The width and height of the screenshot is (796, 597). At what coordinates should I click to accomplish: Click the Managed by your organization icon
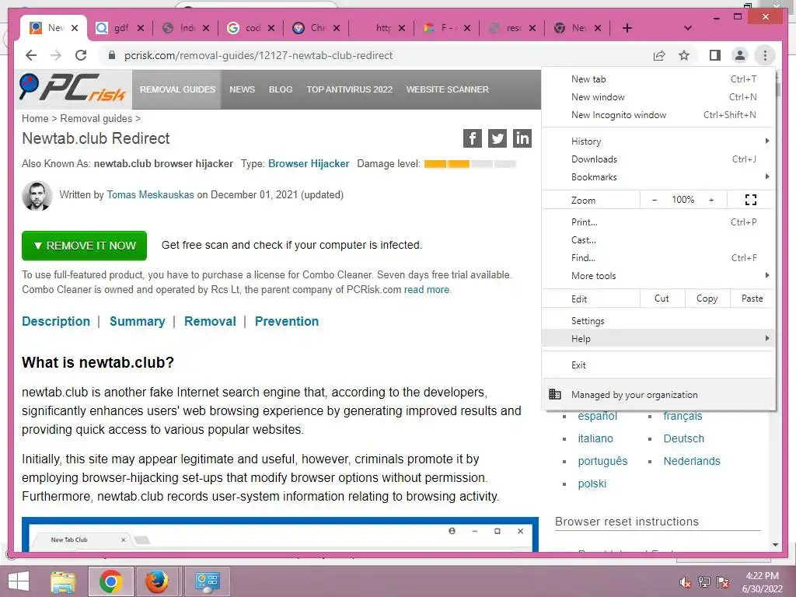coord(555,394)
